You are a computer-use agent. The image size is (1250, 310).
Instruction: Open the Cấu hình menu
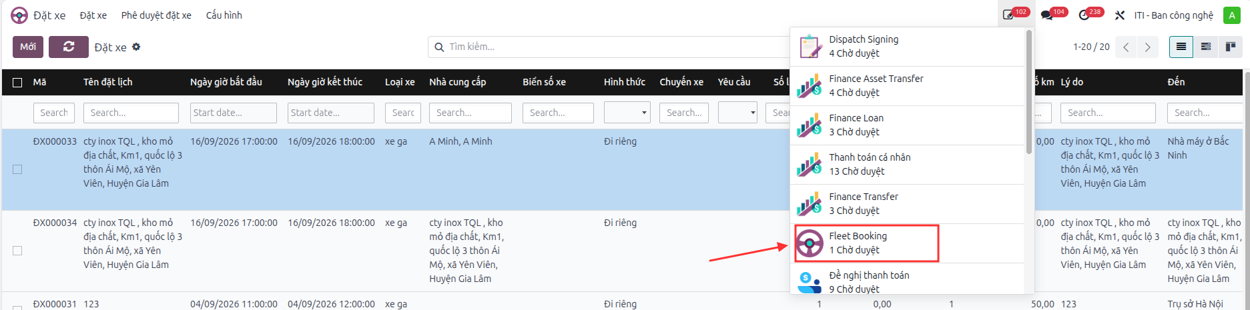[x=224, y=15]
